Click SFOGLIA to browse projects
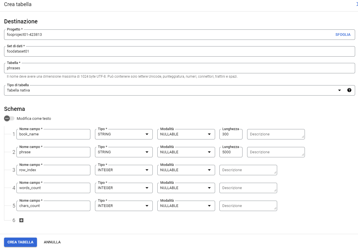The width and height of the screenshot is (358, 250). (343, 35)
